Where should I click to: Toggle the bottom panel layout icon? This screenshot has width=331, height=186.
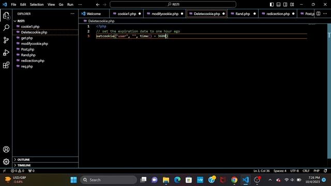(278, 5)
